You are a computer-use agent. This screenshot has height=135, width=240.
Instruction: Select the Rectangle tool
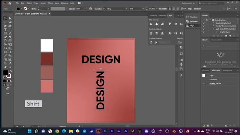pyautogui.click(x=5, y=33)
